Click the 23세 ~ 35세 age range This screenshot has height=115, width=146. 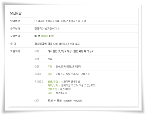[55, 101]
